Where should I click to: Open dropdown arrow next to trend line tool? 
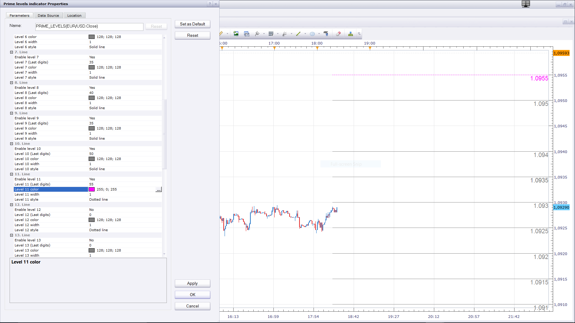click(x=305, y=34)
